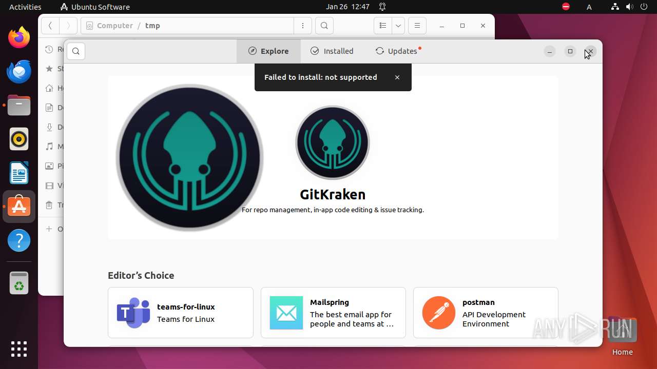
Task: Close the Ubuntu Software window
Action: (590, 51)
